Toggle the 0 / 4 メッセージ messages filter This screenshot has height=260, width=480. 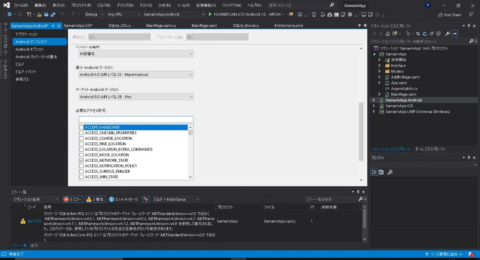click(123, 199)
